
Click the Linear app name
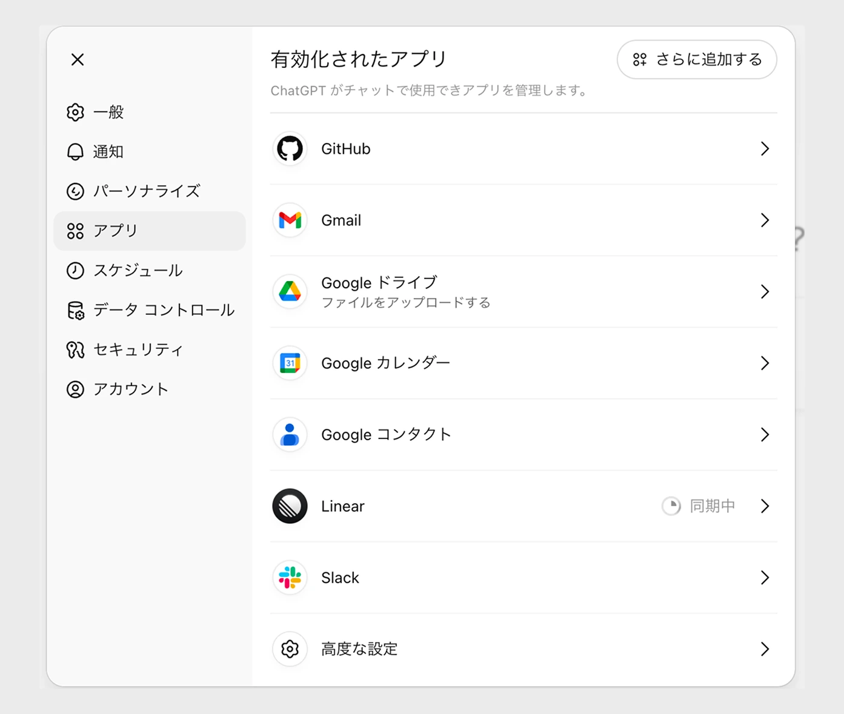[x=343, y=506]
